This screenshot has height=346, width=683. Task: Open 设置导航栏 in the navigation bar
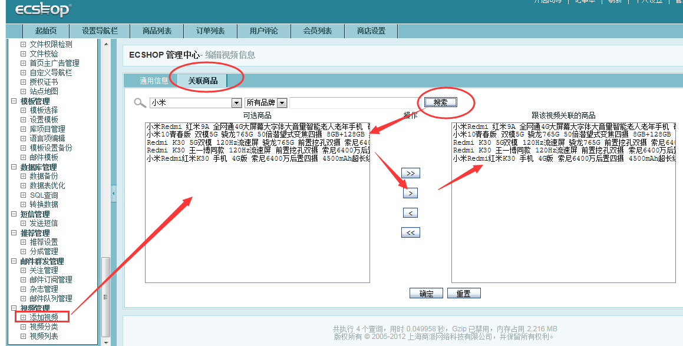tap(100, 31)
